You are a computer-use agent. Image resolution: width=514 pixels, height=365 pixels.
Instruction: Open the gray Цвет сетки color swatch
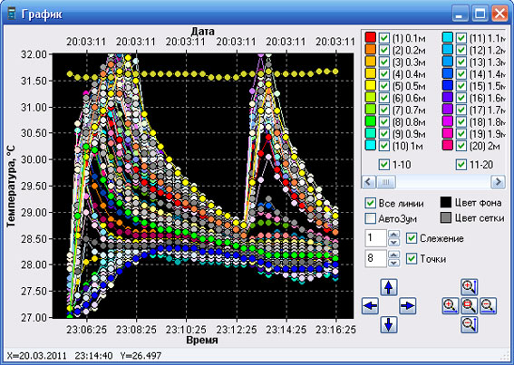tap(445, 217)
